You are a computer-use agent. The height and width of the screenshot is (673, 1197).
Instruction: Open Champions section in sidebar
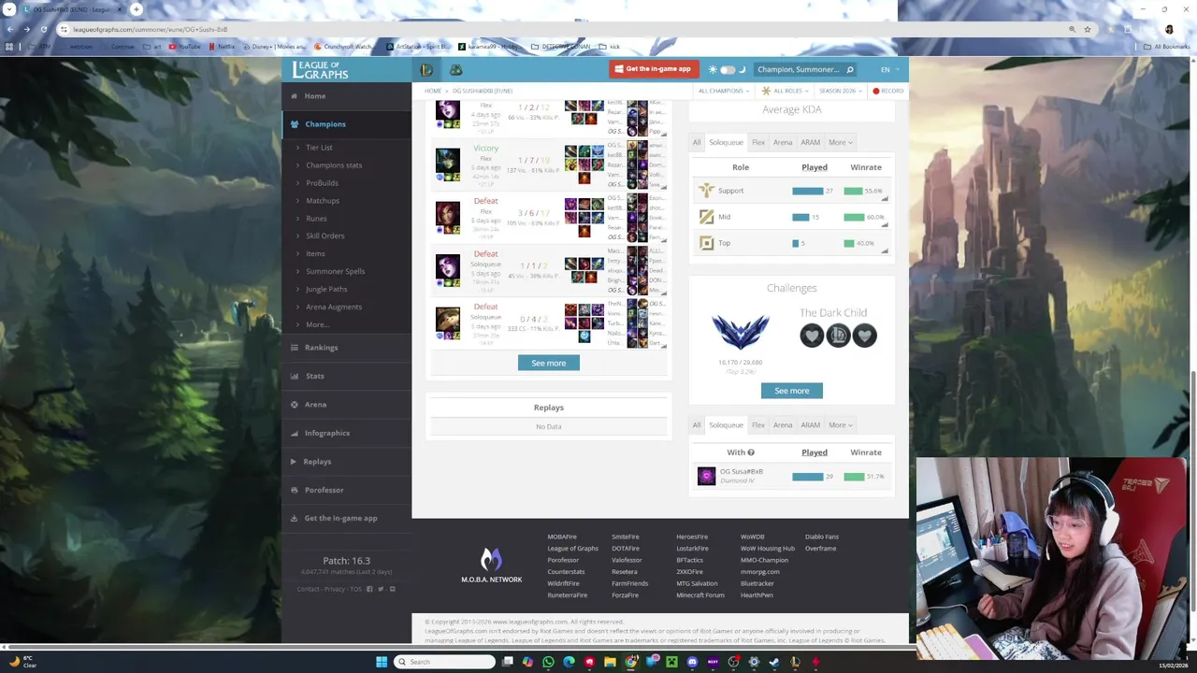coord(324,124)
